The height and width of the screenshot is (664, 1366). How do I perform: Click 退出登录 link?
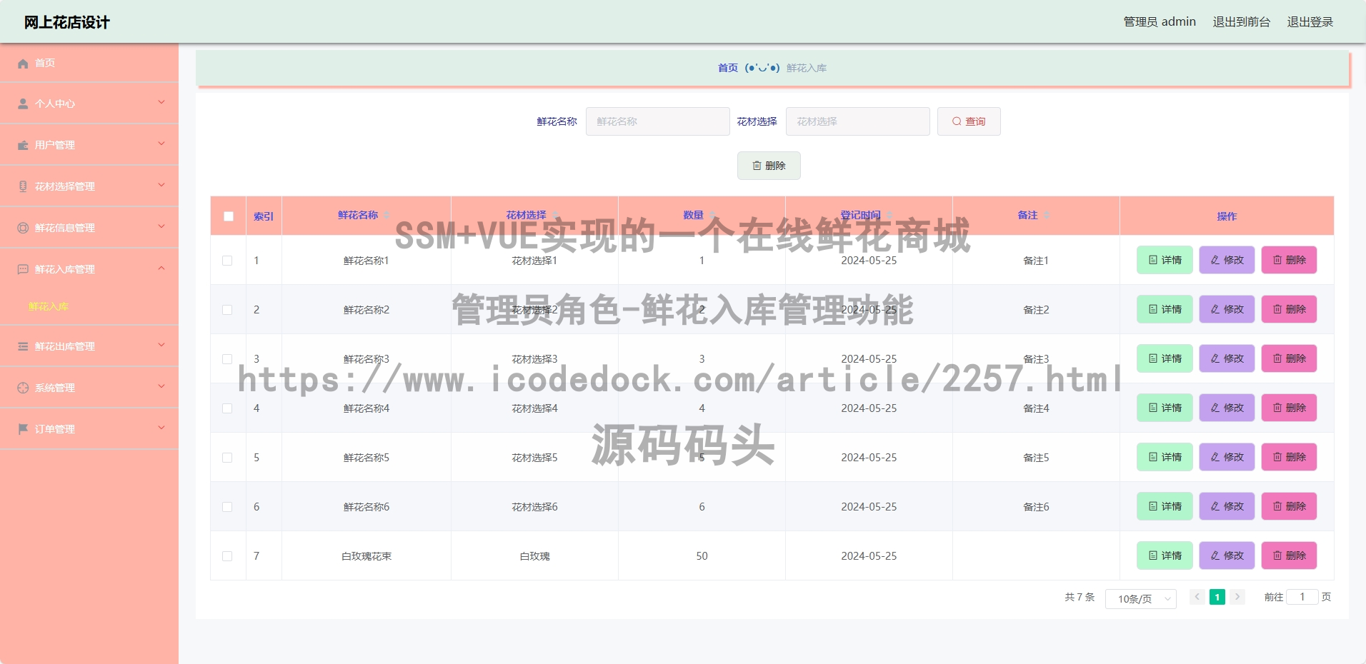[x=1310, y=22]
